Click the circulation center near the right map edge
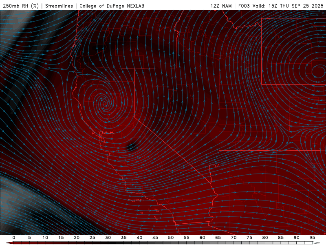This screenshot has height=245, width=326. 319,71
